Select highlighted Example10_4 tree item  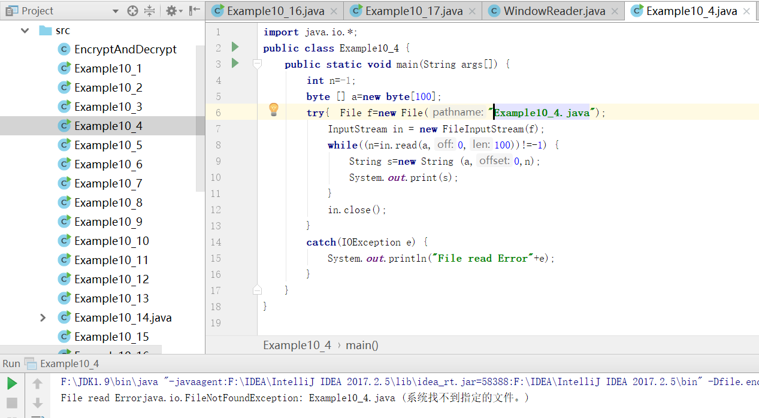108,126
